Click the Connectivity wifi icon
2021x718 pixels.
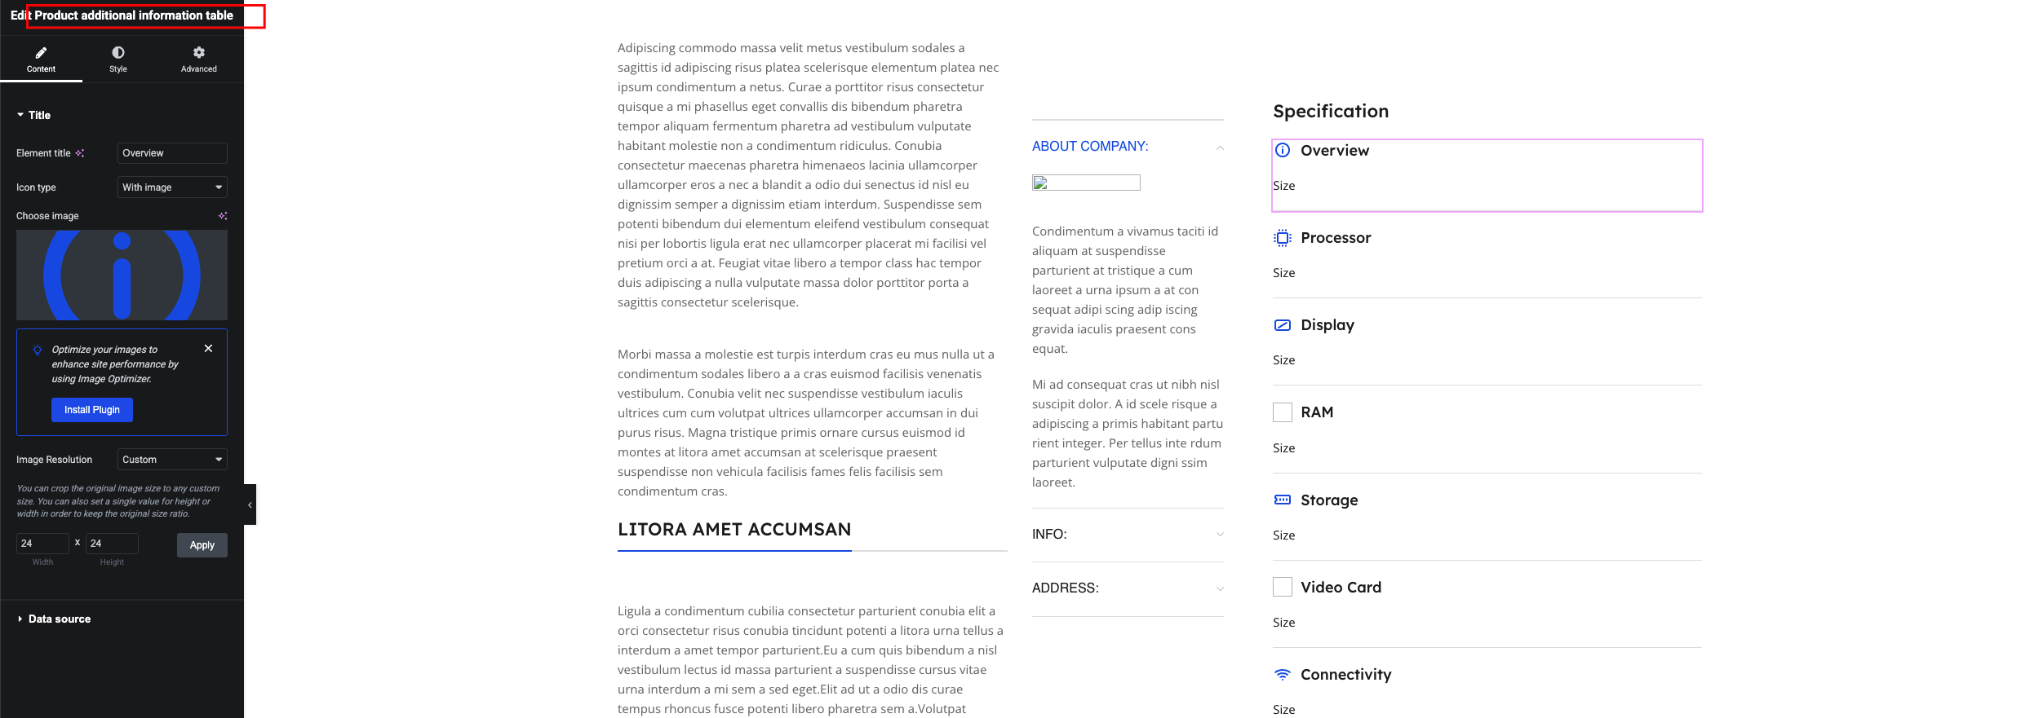[1283, 674]
